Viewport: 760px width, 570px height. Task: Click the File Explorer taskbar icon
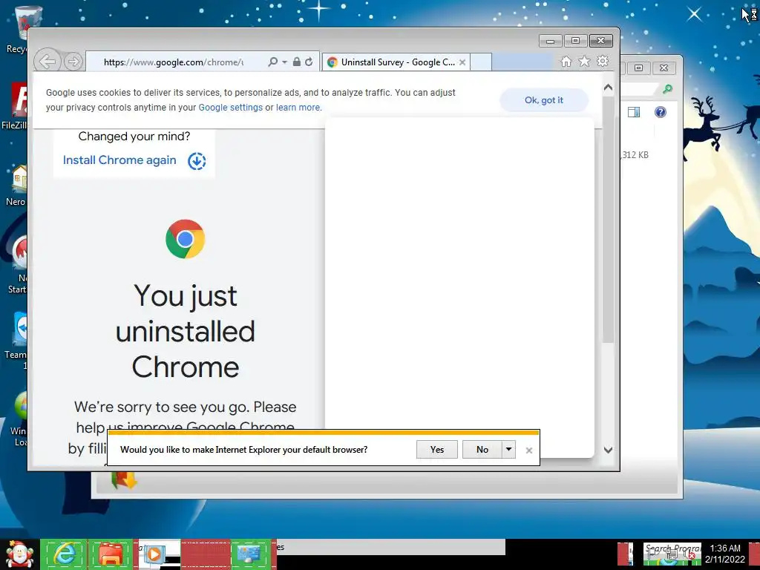pos(111,554)
